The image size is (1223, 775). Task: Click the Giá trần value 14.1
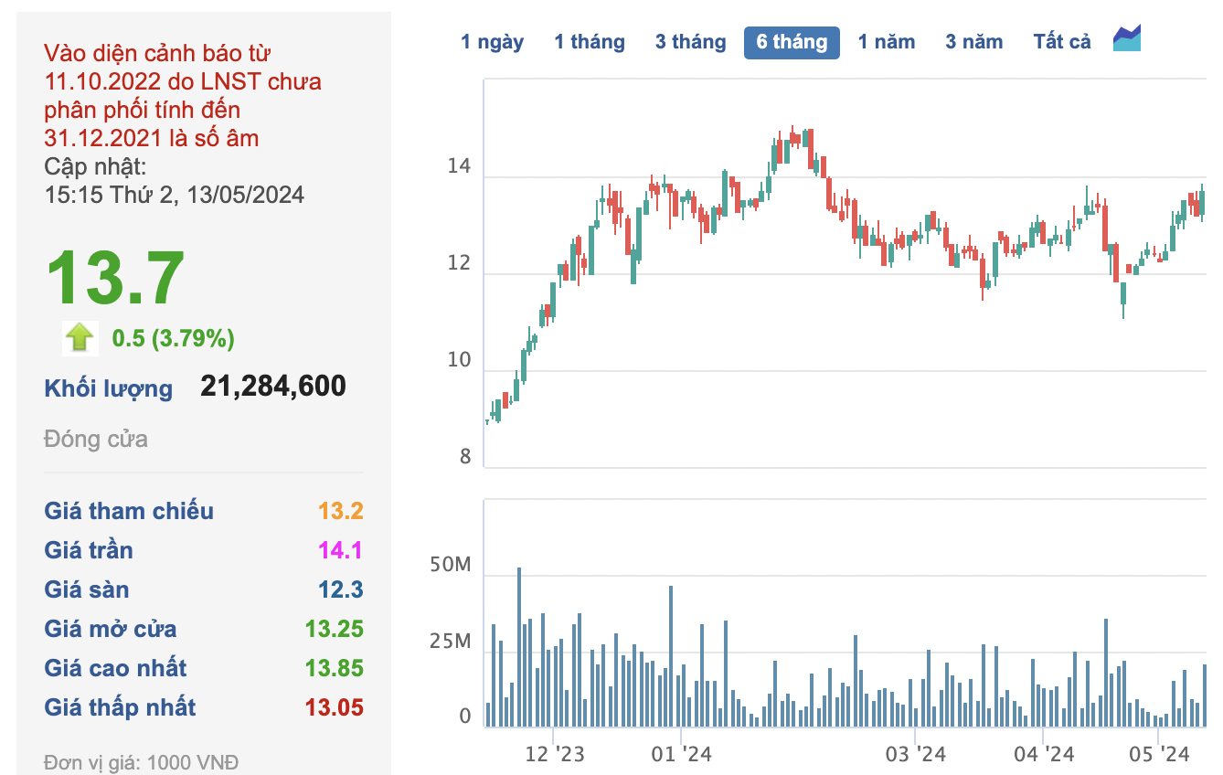point(340,550)
